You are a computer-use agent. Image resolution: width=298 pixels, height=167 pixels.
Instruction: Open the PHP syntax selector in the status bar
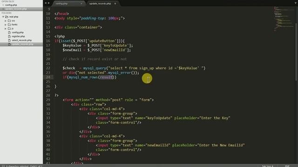click(287, 166)
